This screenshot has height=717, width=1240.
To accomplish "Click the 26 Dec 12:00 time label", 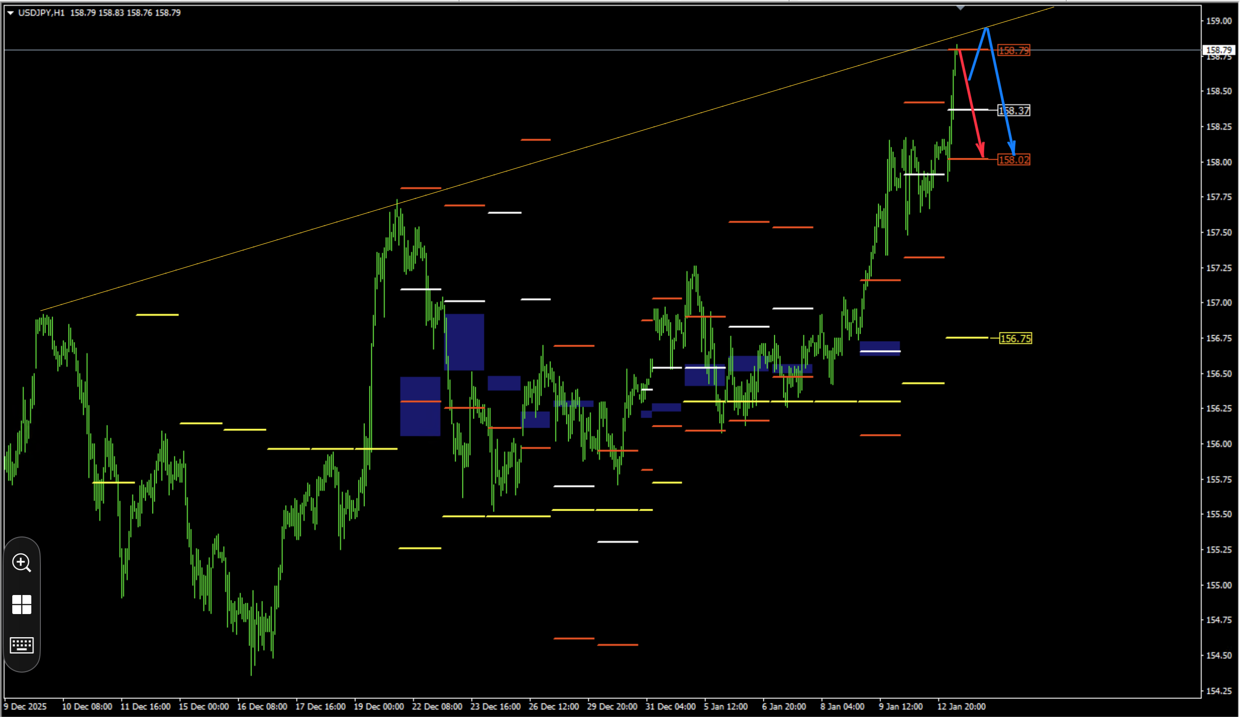I will pos(554,707).
